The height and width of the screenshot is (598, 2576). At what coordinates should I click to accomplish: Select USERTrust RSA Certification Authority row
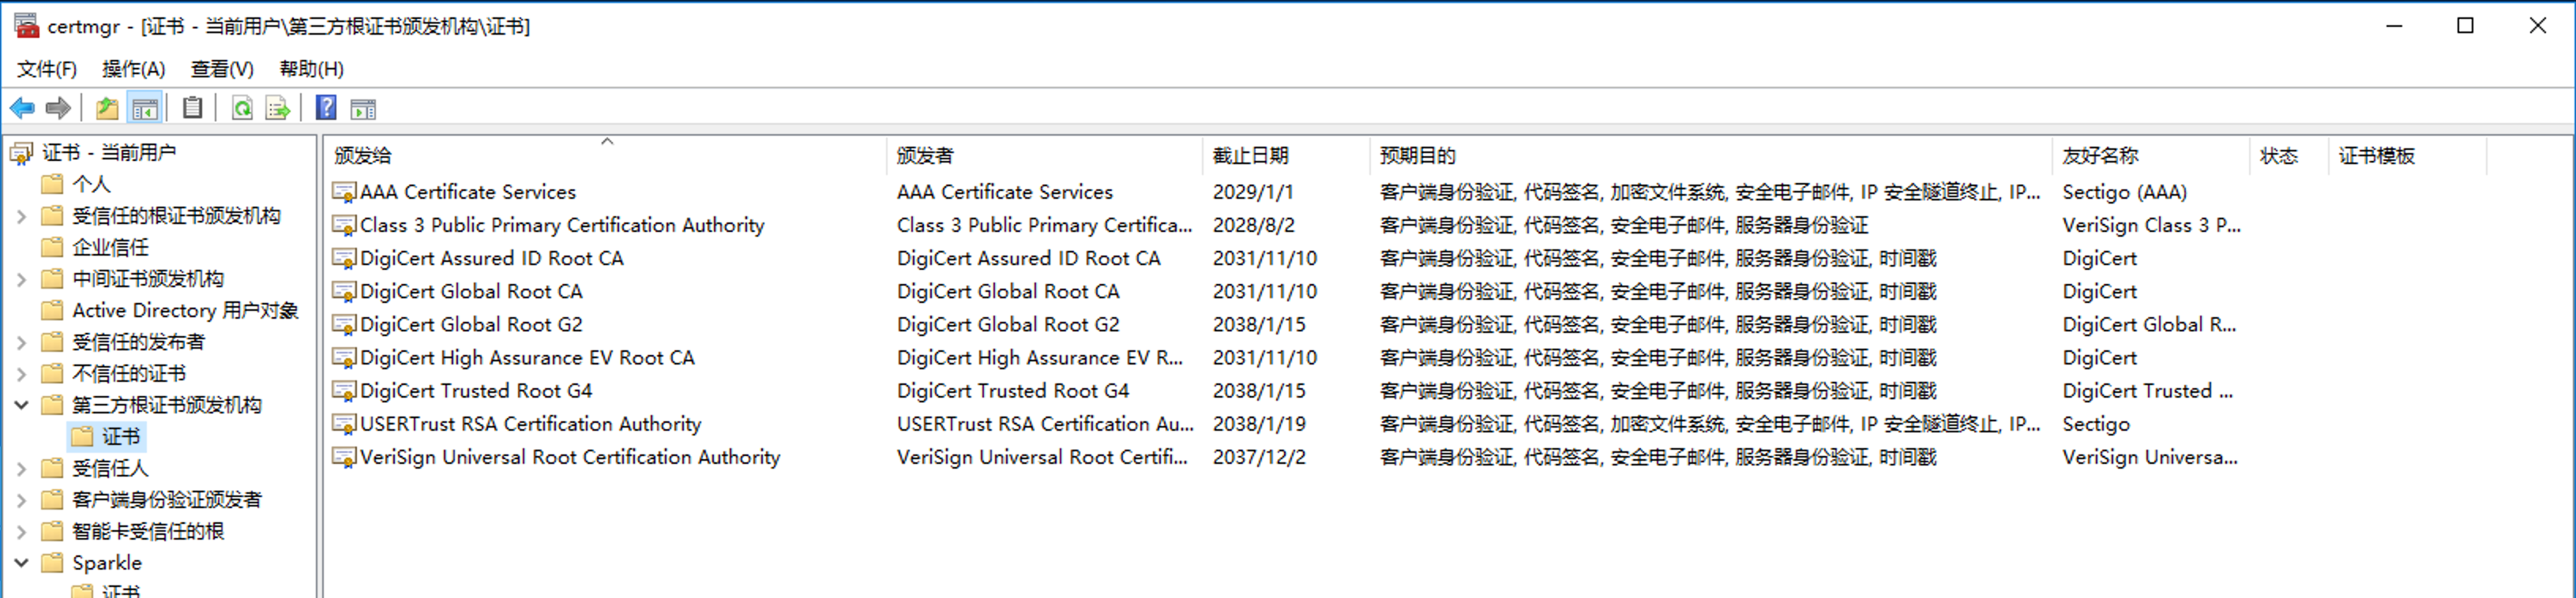[530, 424]
